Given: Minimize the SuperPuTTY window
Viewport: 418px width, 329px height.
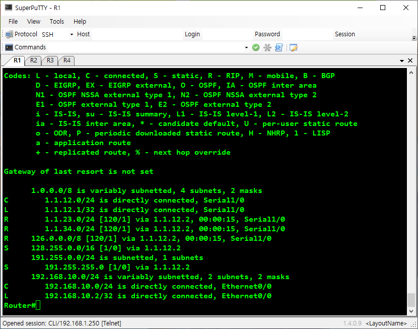Looking at the screenshot, I should 360,8.
